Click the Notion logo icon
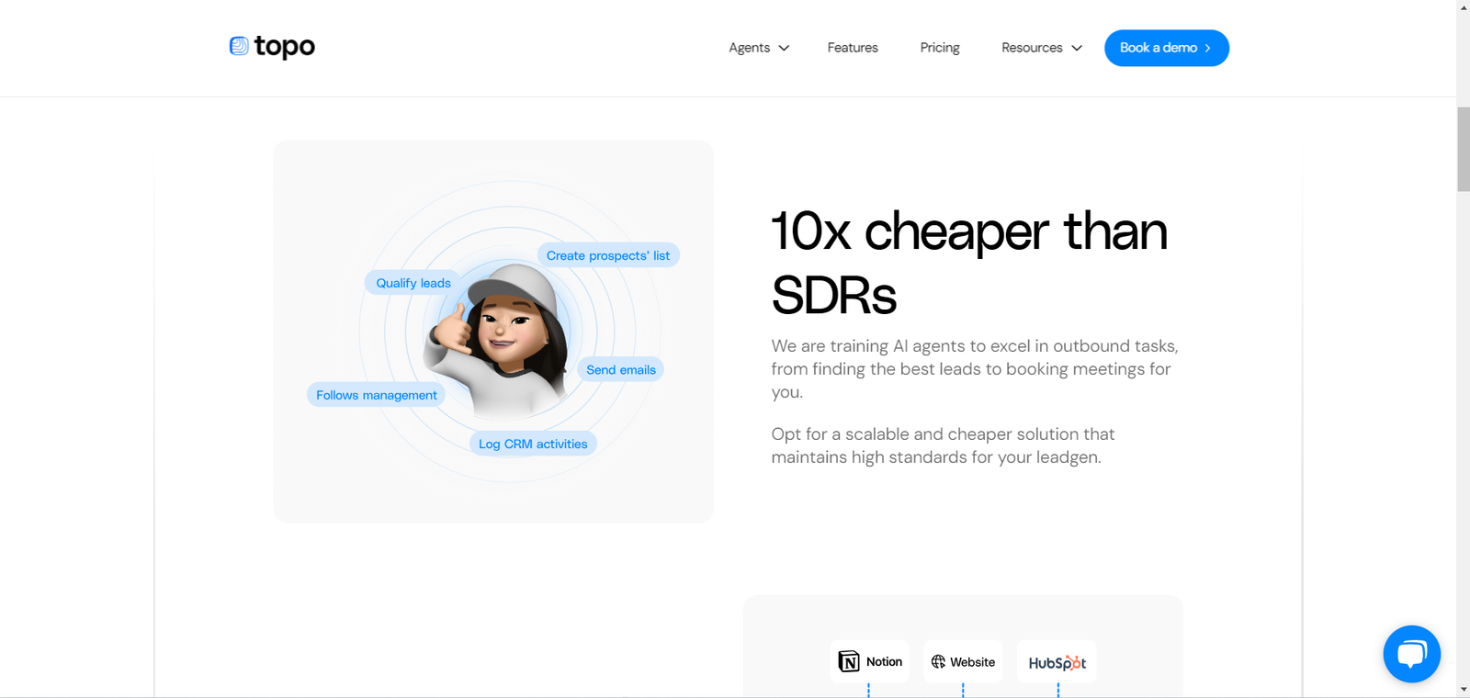This screenshot has width=1470, height=698. [849, 661]
